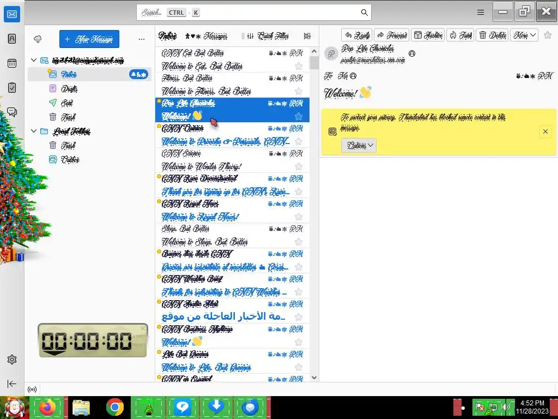Screen dimensions: 558x419
Task: Compose with New Message button
Action: click(89, 39)
